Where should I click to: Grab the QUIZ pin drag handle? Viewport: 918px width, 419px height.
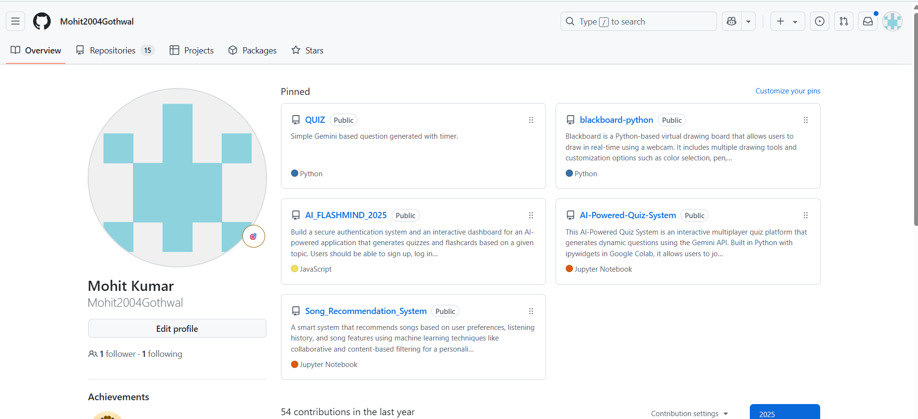click(x=531, y=120)
